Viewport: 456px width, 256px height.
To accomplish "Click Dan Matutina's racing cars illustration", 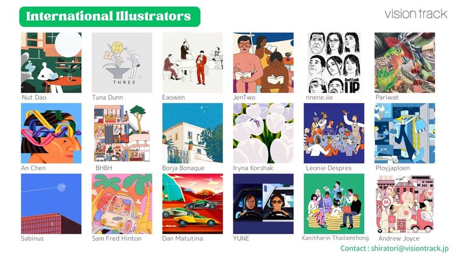I will (193, 204).
